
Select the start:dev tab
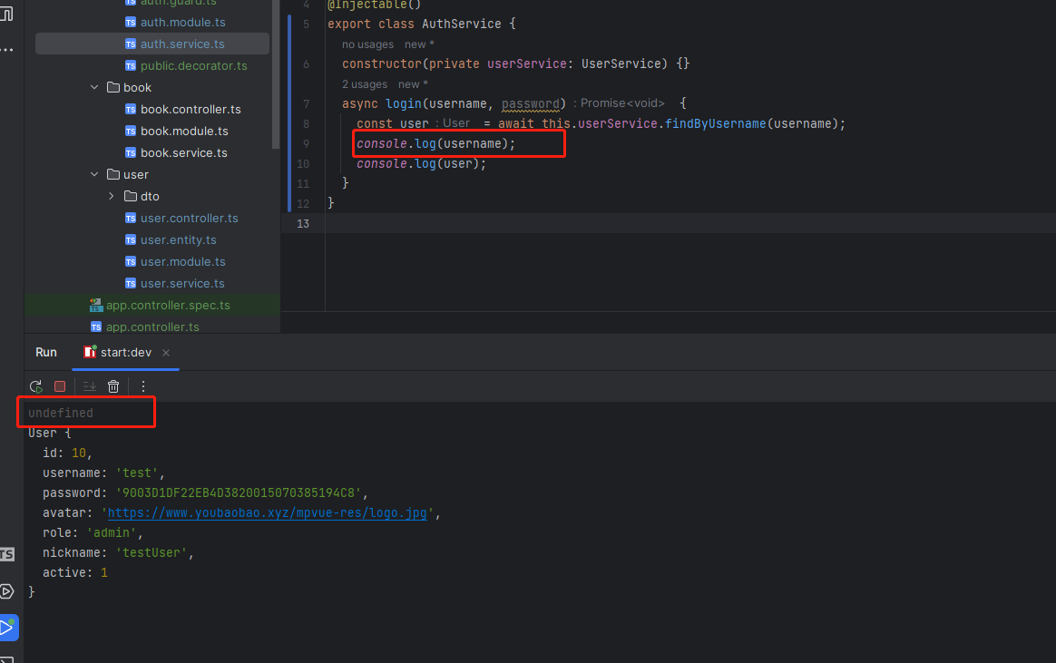click(x=125, y=353)
